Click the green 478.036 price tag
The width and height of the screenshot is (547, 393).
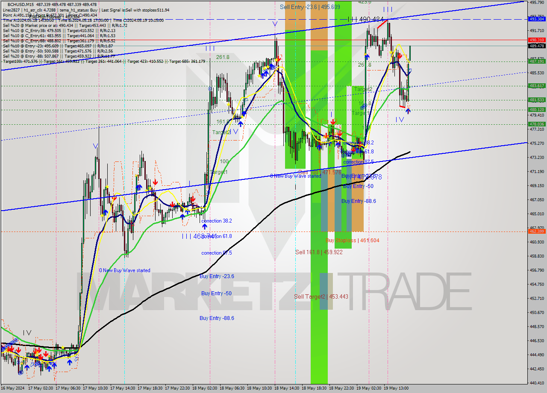point(537,124)
